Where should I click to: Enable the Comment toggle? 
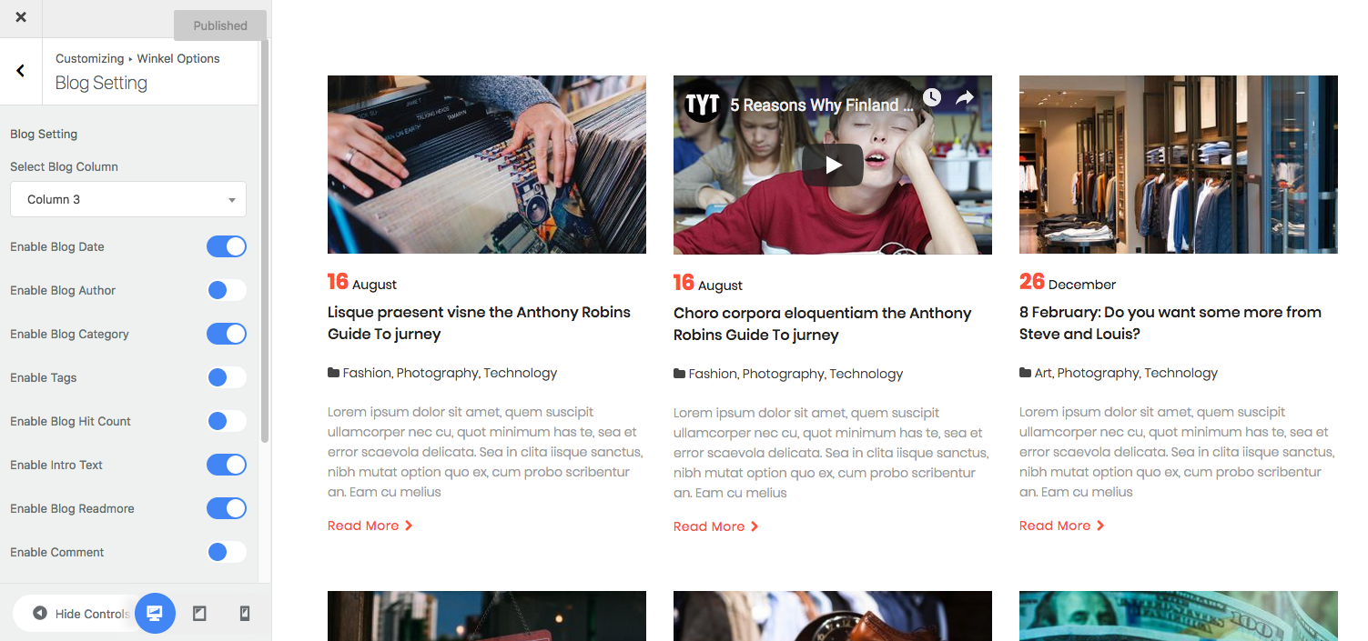227,552
